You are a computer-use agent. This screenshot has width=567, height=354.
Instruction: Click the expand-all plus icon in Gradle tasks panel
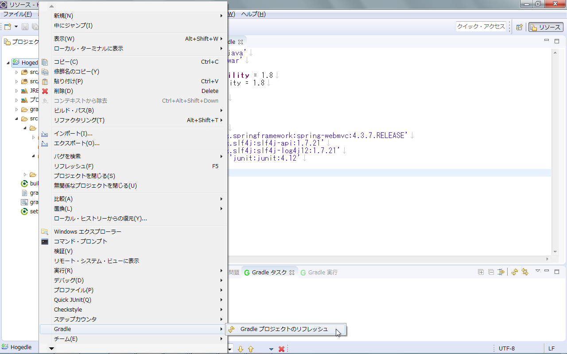(x=481, y=272)
